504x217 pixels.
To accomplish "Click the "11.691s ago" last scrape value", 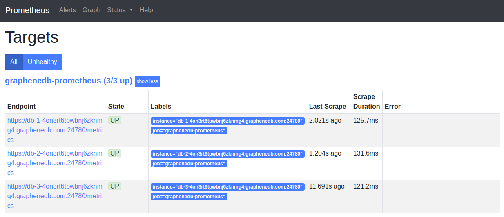I will click(x=327, y=186).
